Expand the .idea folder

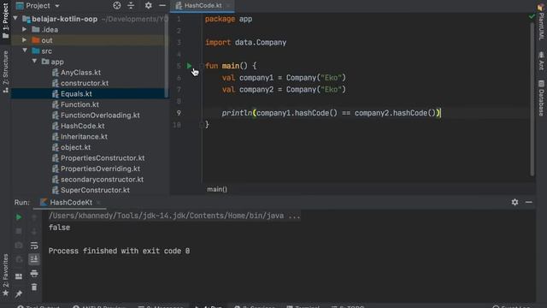(x=25, y=29)
